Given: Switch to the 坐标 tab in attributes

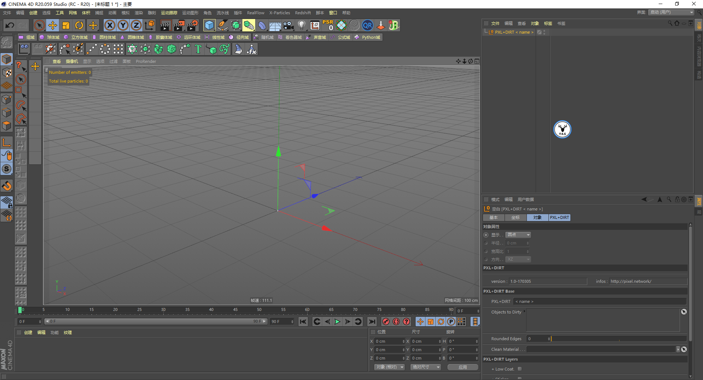Looking at the screenshot, I should tap(516, 217).
